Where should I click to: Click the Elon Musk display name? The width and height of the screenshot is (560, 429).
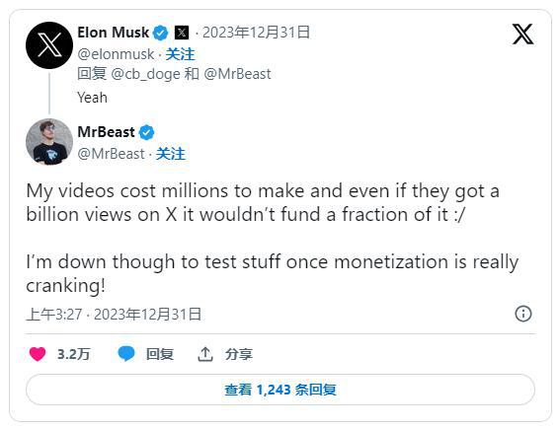[x=114, y=33]
